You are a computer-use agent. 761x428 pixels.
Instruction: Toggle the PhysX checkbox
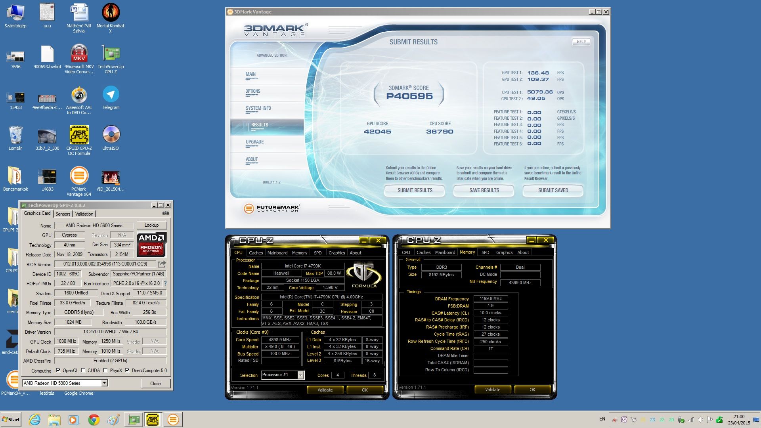pyautogui.click(x=105, y=371)
